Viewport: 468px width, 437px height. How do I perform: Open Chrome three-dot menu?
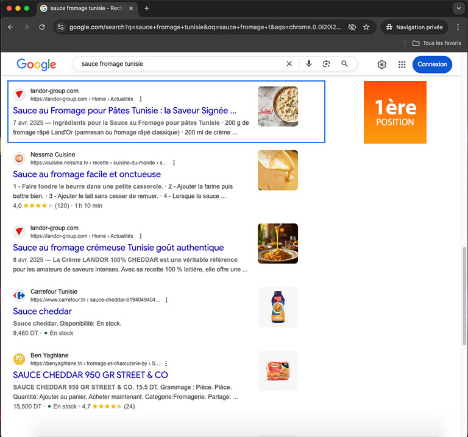(x=458, y=27)
